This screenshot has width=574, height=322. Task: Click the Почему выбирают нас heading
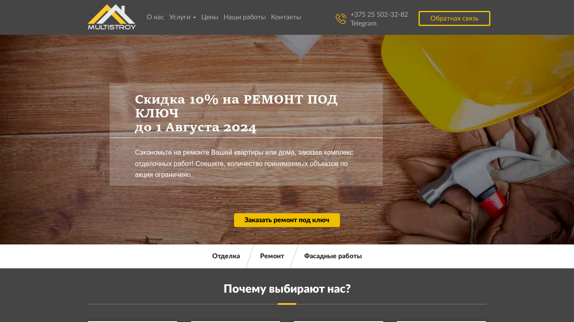click(x=287, y=289)
